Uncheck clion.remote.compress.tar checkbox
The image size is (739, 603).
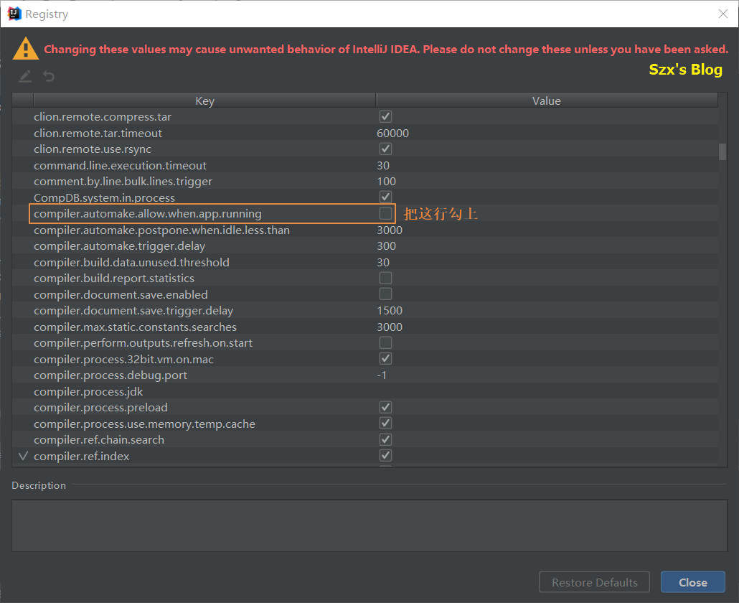(385, 117)
